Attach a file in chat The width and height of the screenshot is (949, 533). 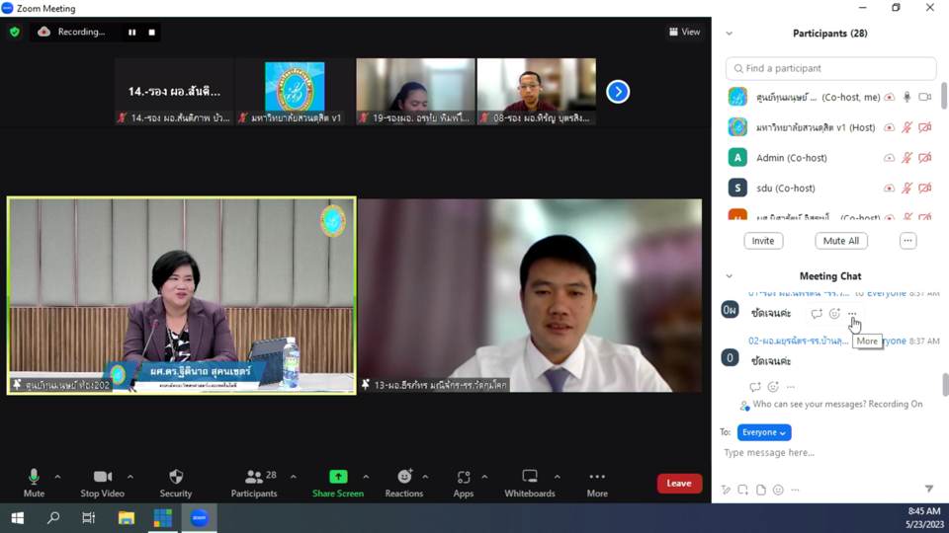pos(761,490)
